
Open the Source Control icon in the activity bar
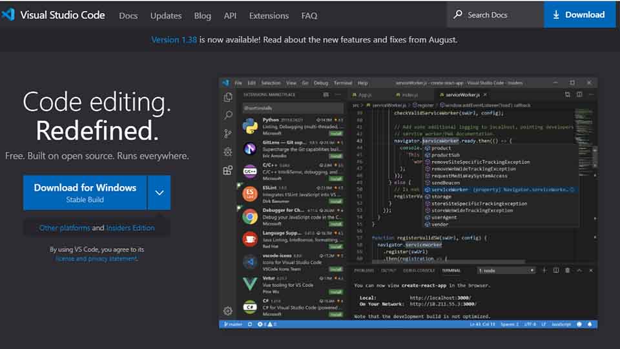228,134
